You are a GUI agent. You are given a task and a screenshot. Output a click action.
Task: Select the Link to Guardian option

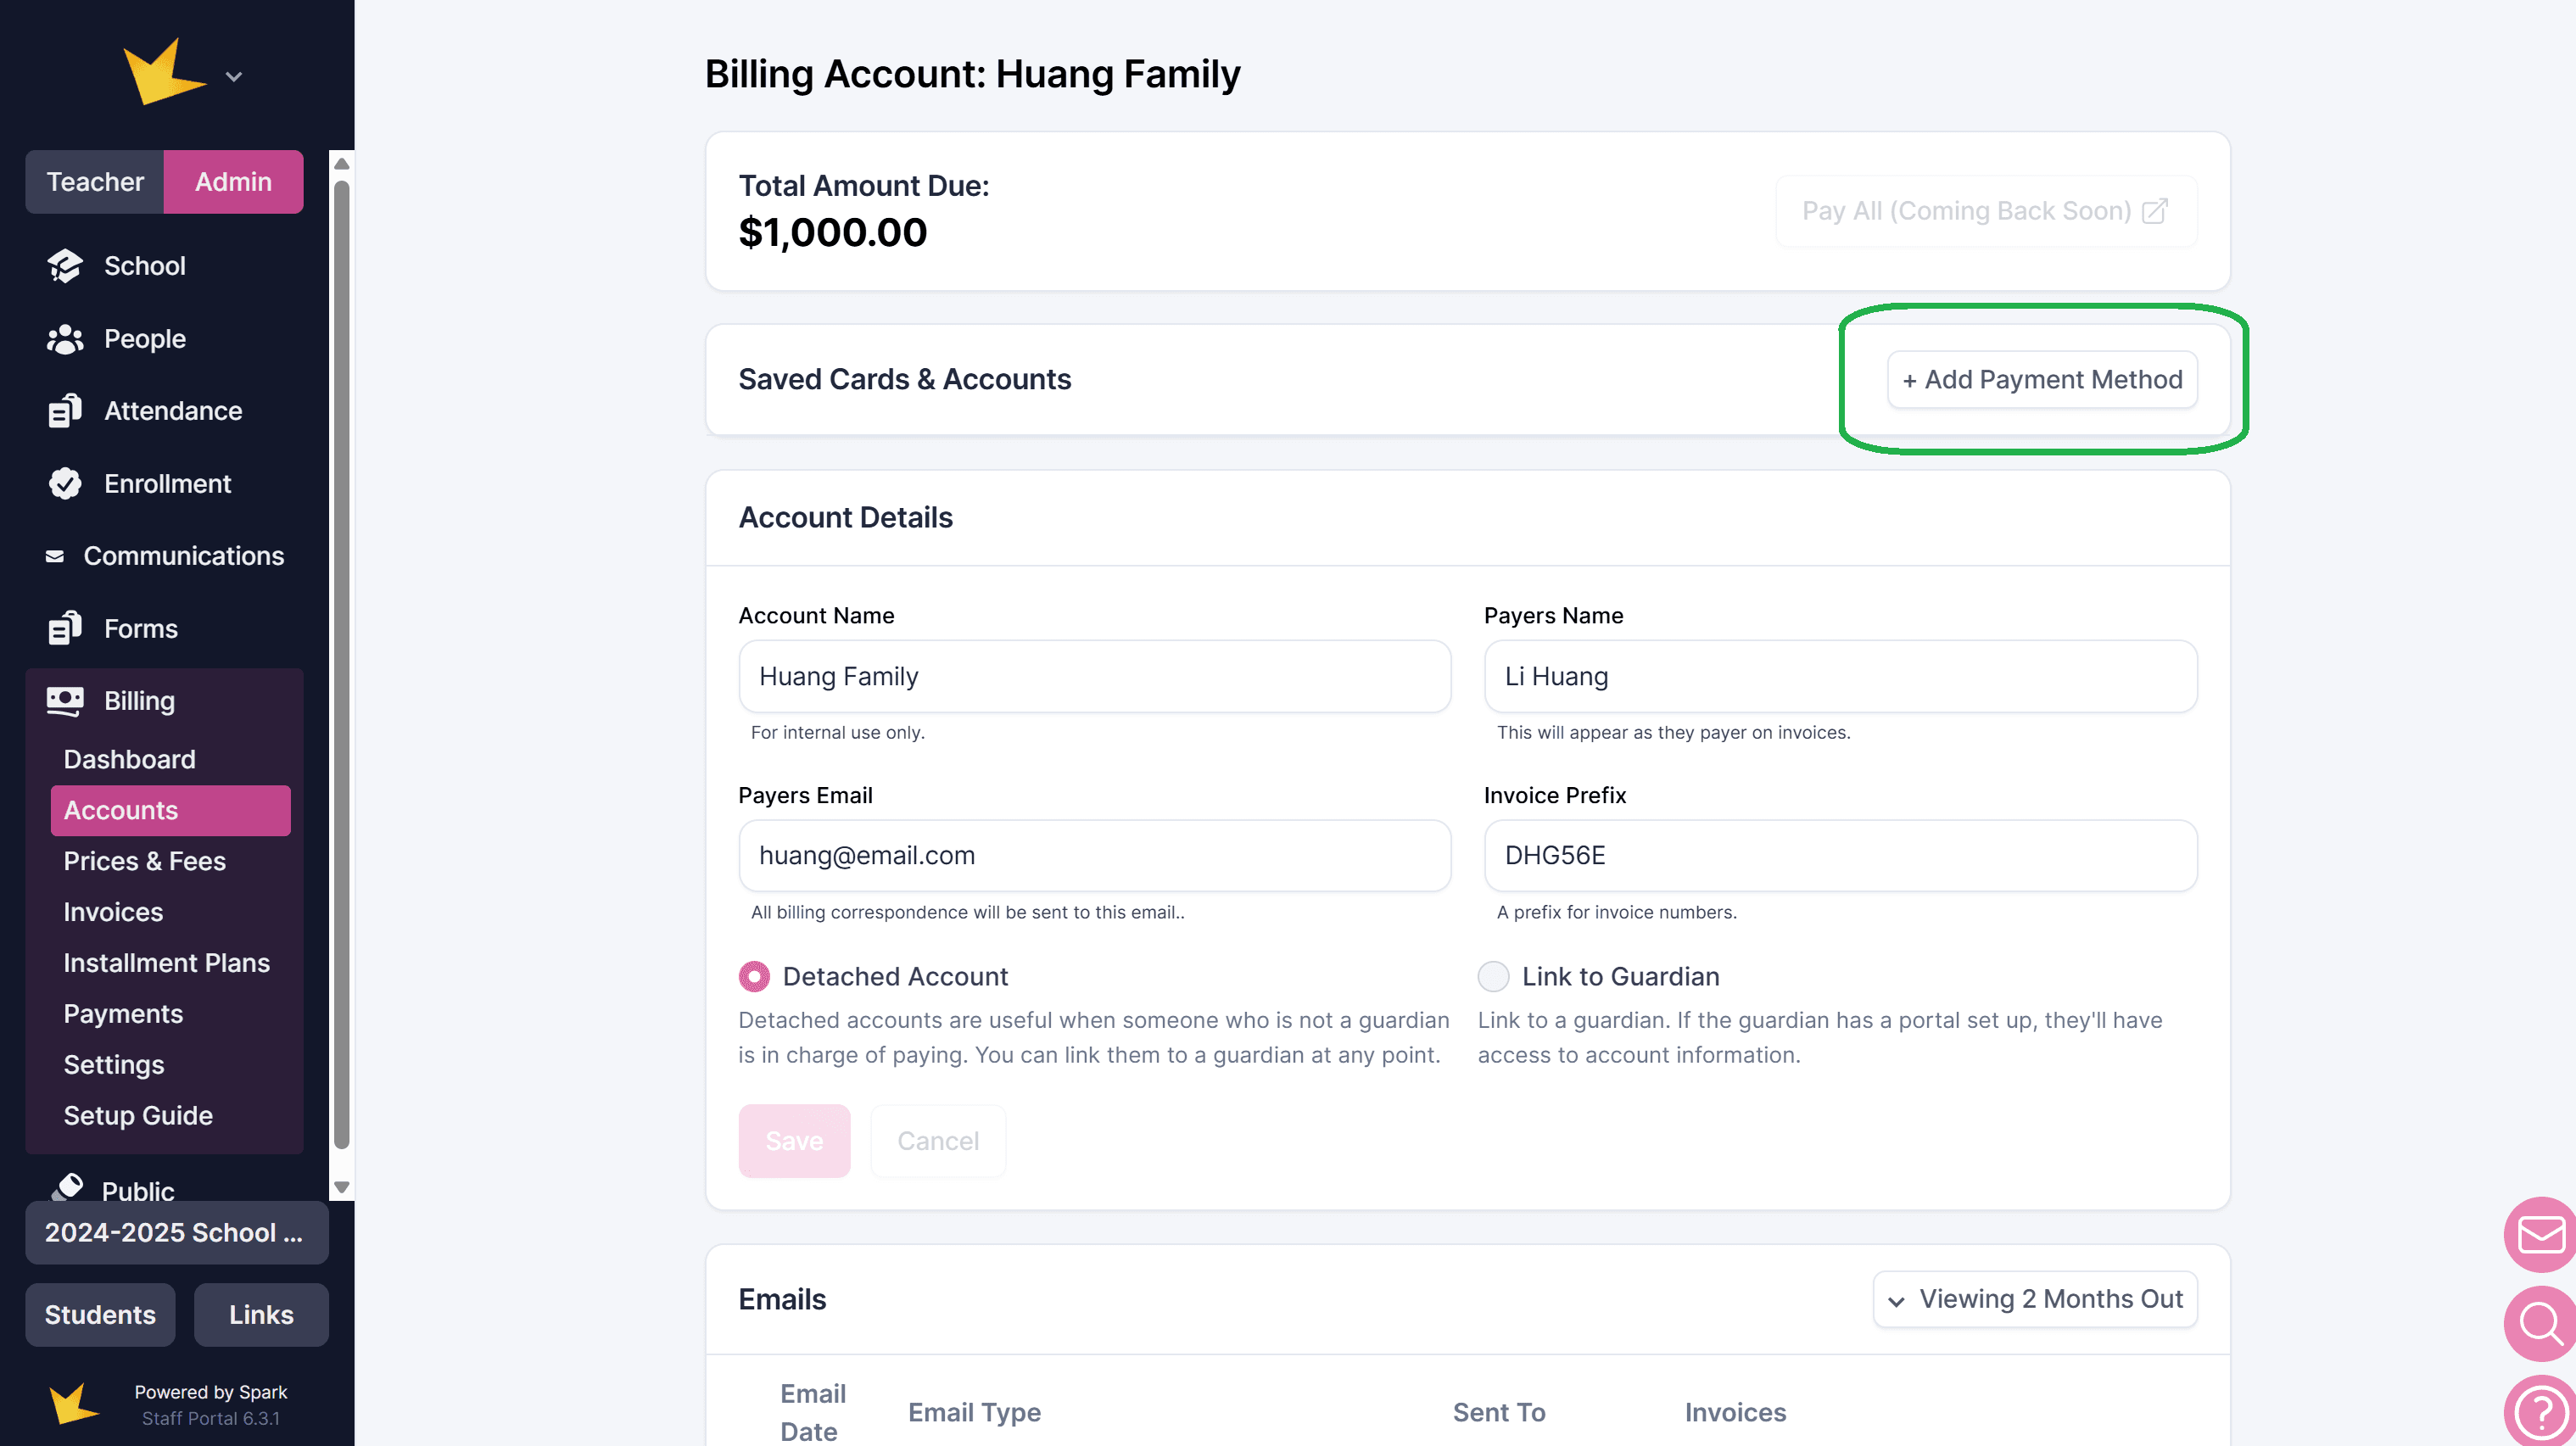(1493, 976)
